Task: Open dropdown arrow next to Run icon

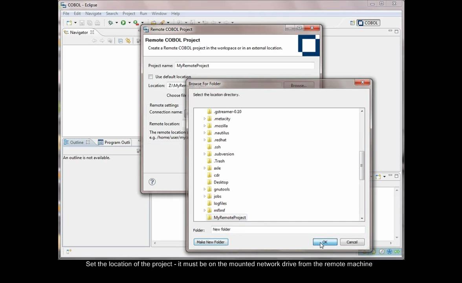Action: [x=129, y=23]
